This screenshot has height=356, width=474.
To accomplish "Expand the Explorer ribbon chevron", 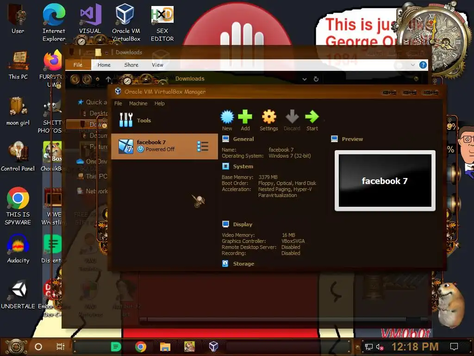I will pos(412,65).
